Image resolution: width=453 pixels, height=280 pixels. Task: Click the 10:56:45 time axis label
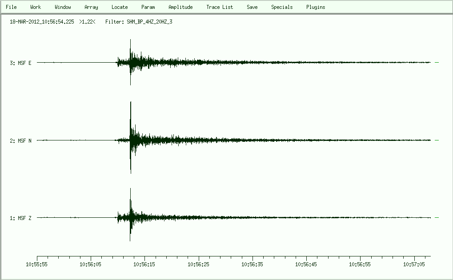coord(307,264)
